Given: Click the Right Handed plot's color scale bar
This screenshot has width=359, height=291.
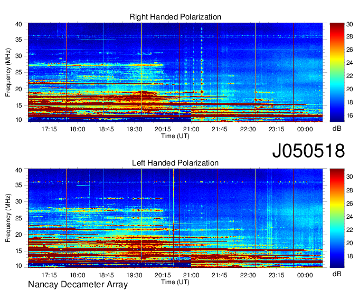Looking at the screenshot, I should click(337, 72).
